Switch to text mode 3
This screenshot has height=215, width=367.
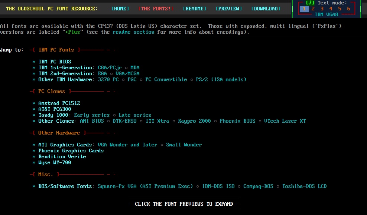click(322, 9)
